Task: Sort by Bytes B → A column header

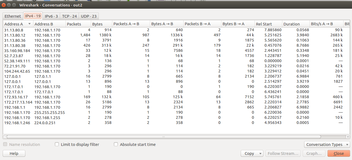Action: pos(238,24)
